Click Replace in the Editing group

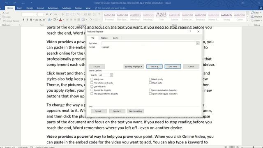[256, 16]
